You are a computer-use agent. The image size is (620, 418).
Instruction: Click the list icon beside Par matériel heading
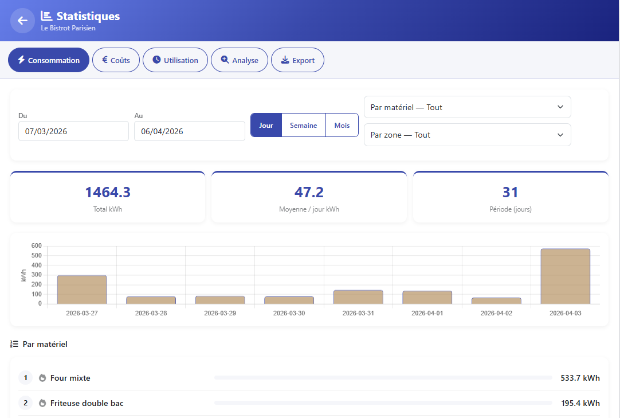coord(14,344)
